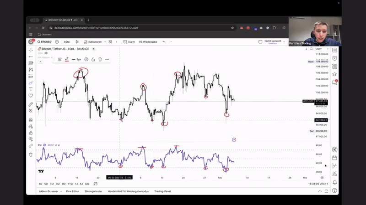Open the BTCUSD symbol search

click(44, 42)
